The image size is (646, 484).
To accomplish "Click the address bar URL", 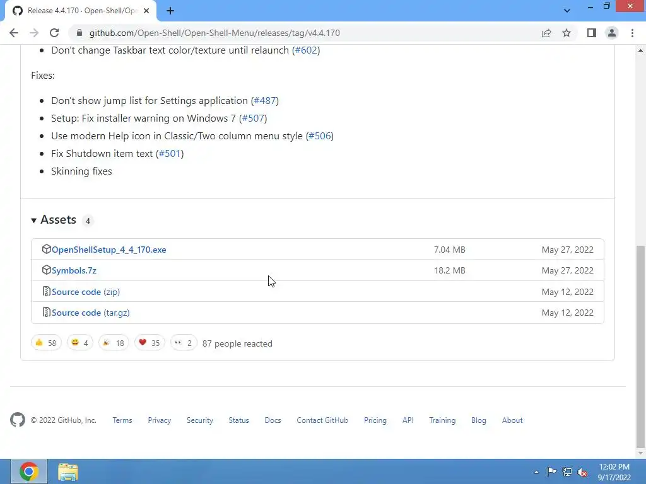I will click(214, 33).
